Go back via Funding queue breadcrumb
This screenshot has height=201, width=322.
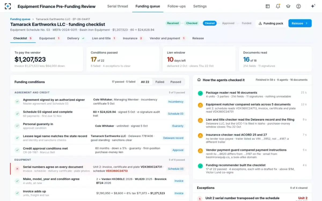[20, 19]
